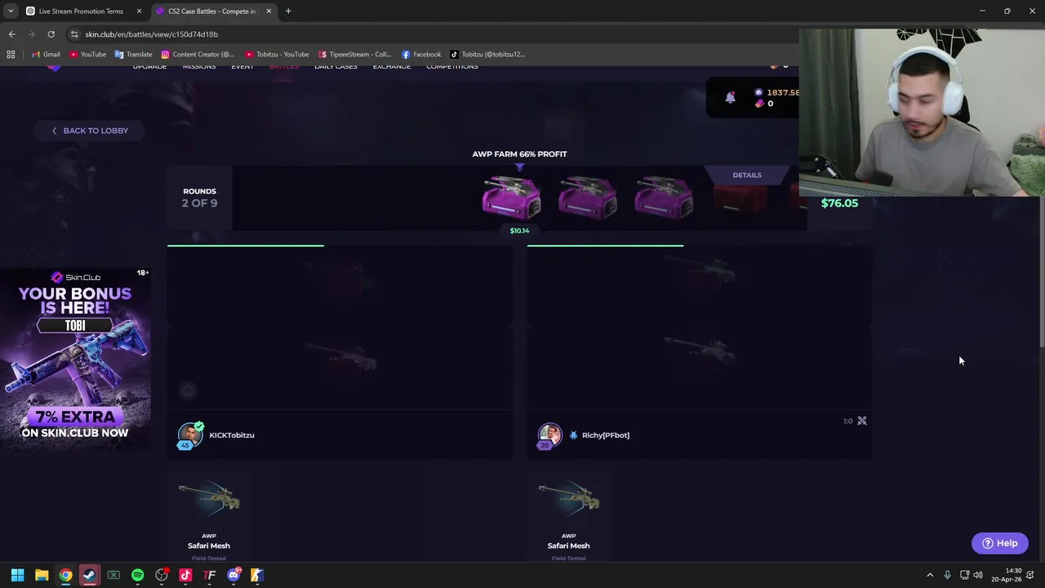The image size is (1045, 588).
Task: Open the Tobitzu TikTok bookmark
Action: tap(488, 54)
